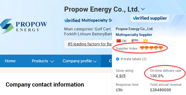The image size is (186, 95).
Task: Open the Company profile navigation tab
Action: (77, 61)
